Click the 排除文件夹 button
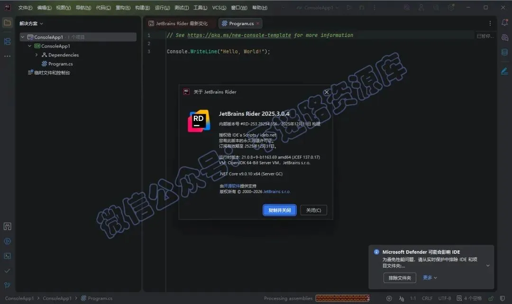This screenshot has height=304, width=512. (400, 278)
